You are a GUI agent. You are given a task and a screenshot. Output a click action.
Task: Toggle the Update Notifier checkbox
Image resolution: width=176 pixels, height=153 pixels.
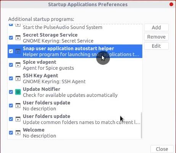coord(11,92)
